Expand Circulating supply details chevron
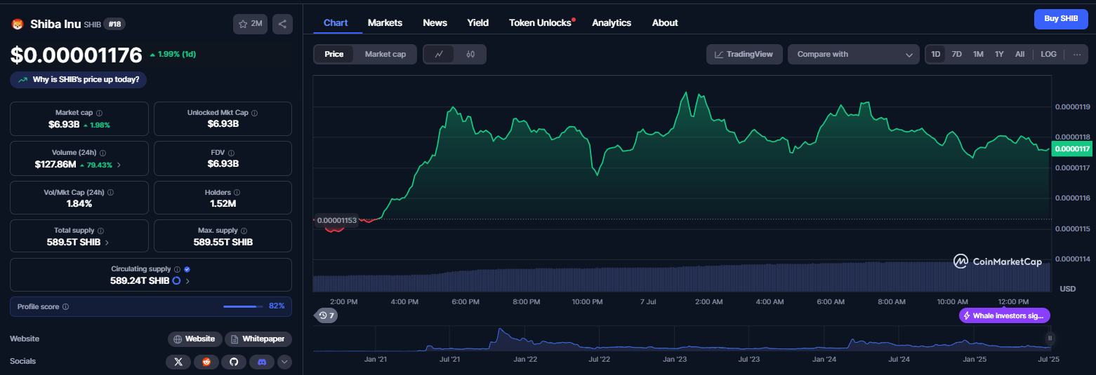The image size is (1096, 375). (187, 280)
